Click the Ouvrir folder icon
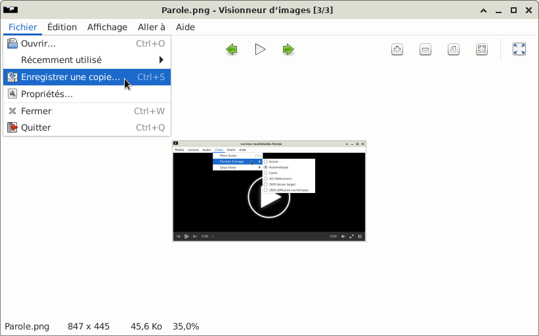 (x=12, y=43)
